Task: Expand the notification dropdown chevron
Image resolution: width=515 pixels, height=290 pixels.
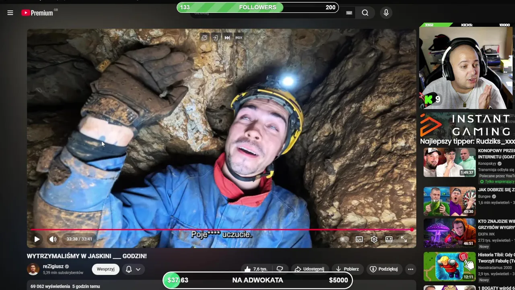Action: tap(138, 269)
